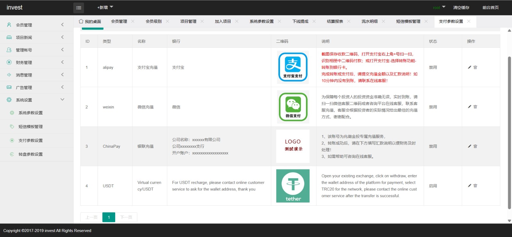
Task: Click the 转盘参数设置 sidebar item
Action: pos(30,154)
